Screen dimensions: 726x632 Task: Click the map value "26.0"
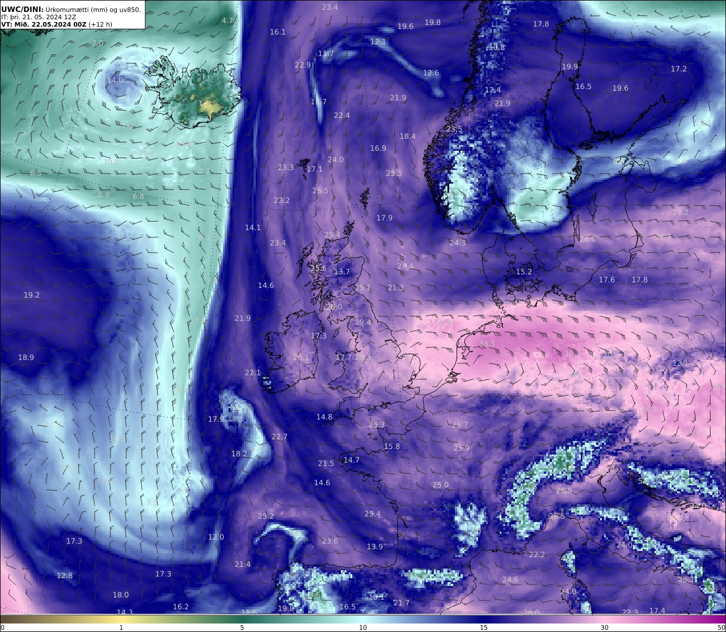531,613
